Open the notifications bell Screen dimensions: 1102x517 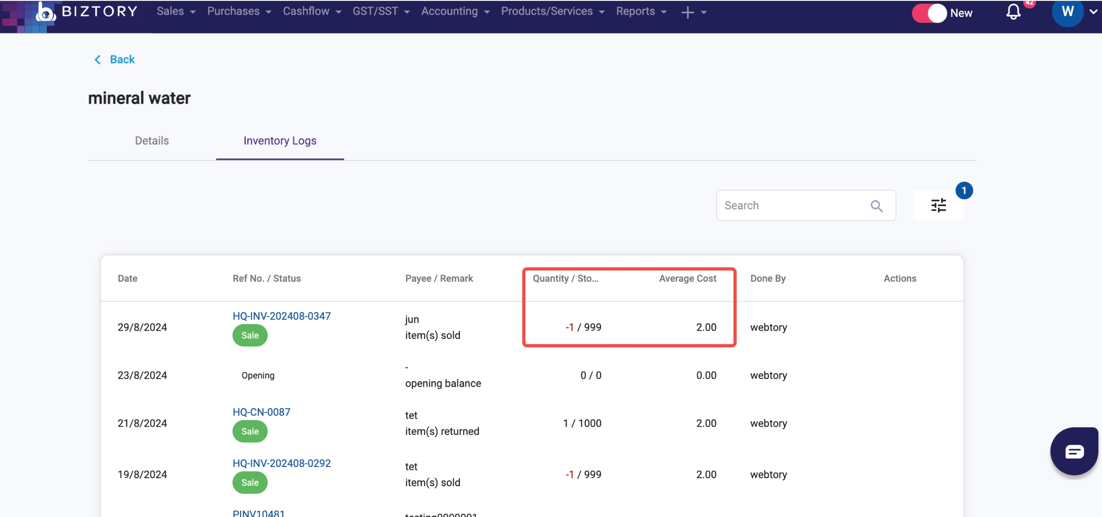click(x=1013, y=12)
